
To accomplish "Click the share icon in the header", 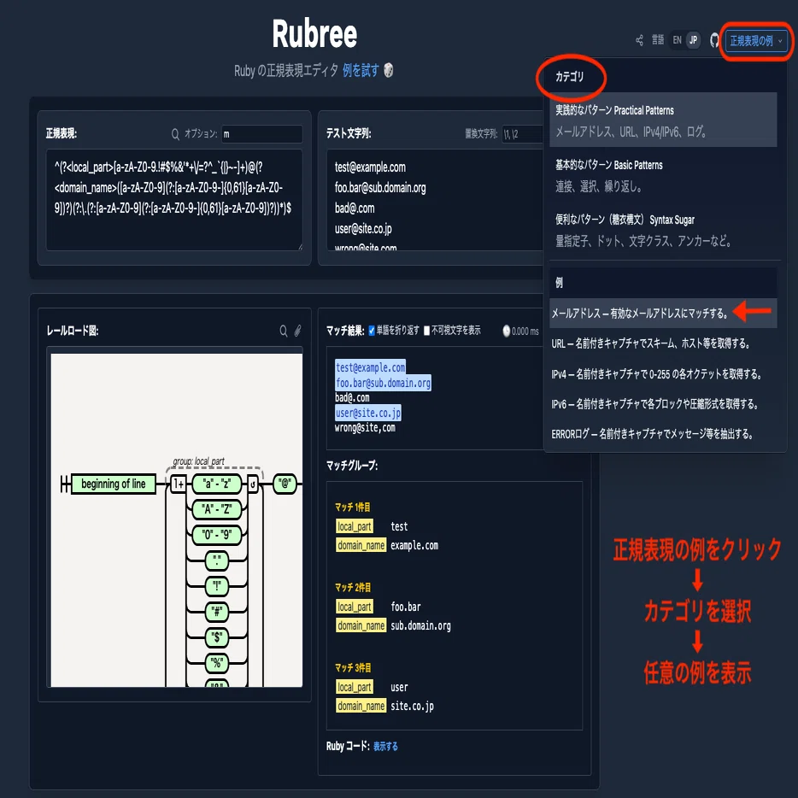I will pos(639,40).
